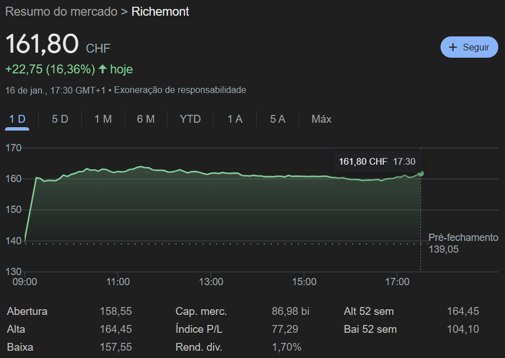Open the 1 M price history view
The width and height of the screenshot is (505, 358).
click(x=103, y=119)
